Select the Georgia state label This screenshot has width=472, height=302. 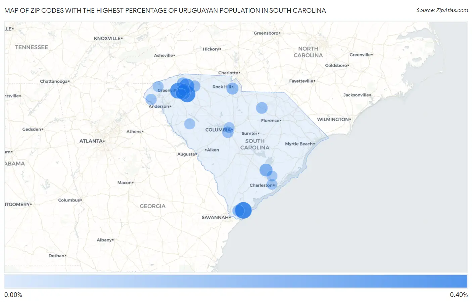click(x=153, y=206)
